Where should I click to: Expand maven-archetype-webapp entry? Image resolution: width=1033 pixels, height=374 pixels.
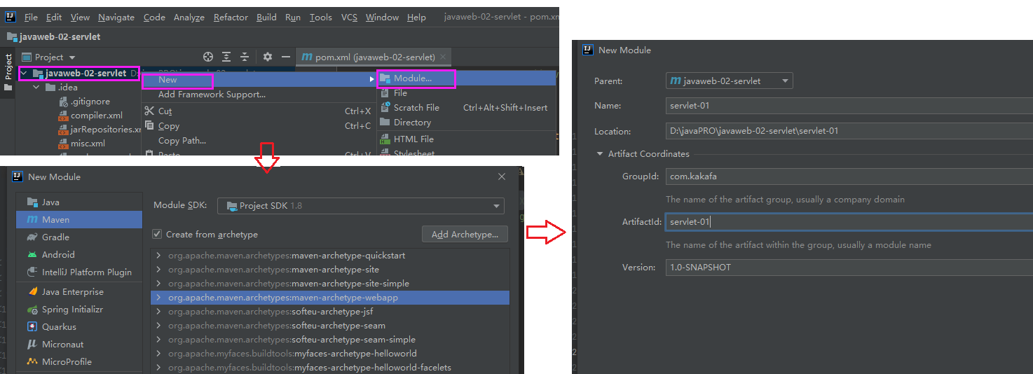click(159, 297)
